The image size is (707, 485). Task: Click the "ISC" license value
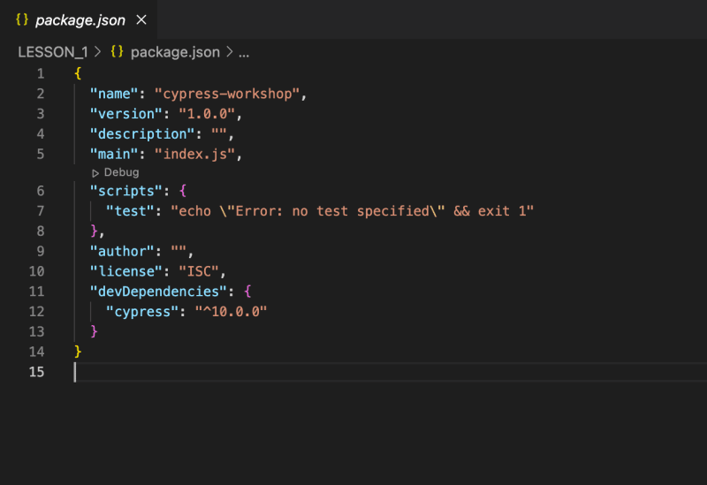(199, 271)
